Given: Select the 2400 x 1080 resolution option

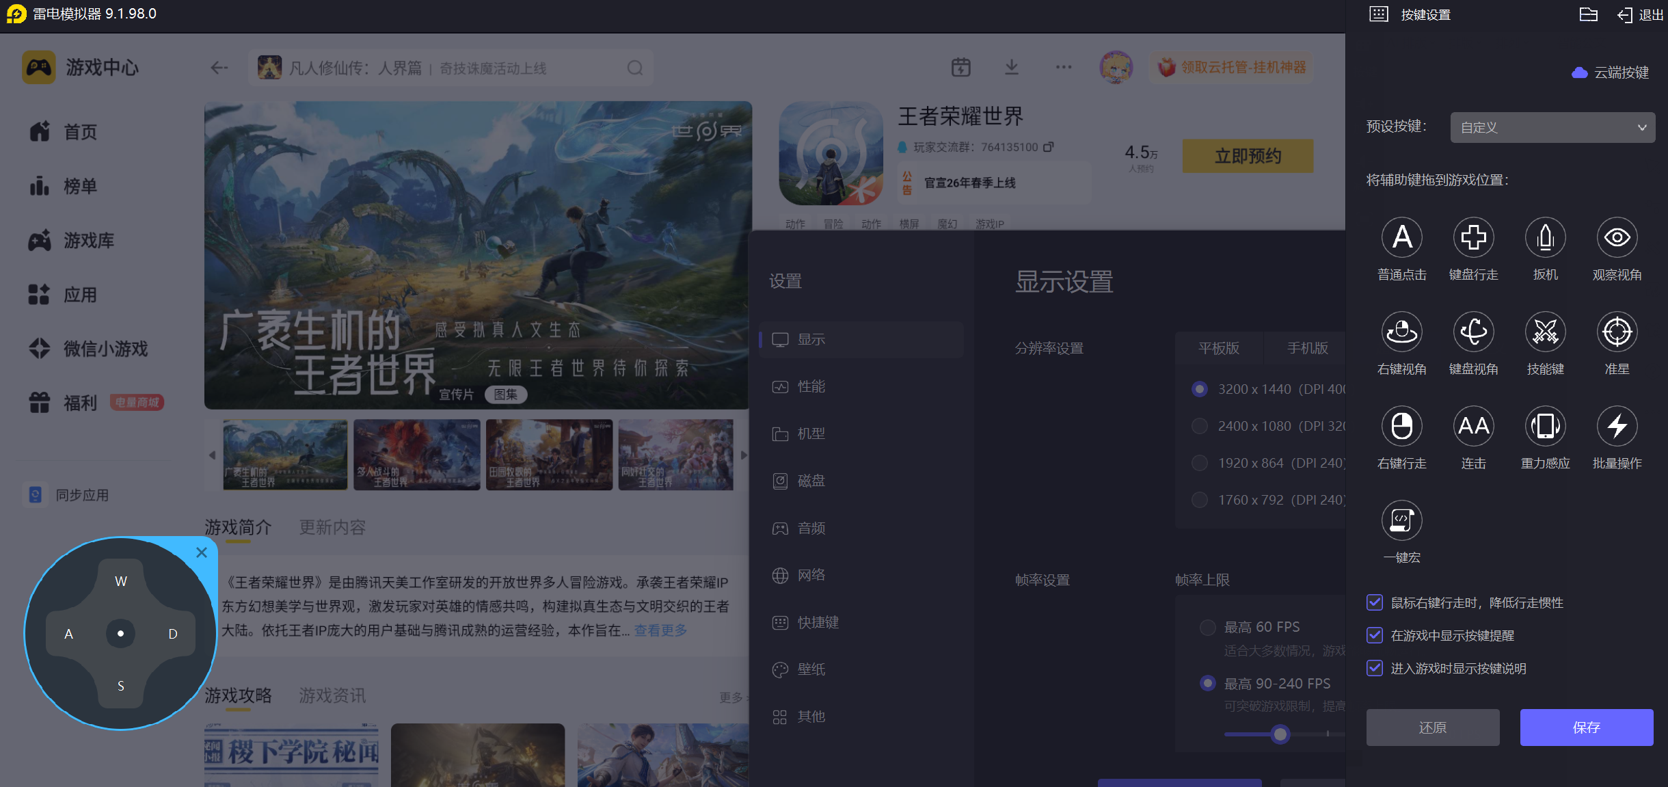Looking at the screenshot, I should [1199, 426].
